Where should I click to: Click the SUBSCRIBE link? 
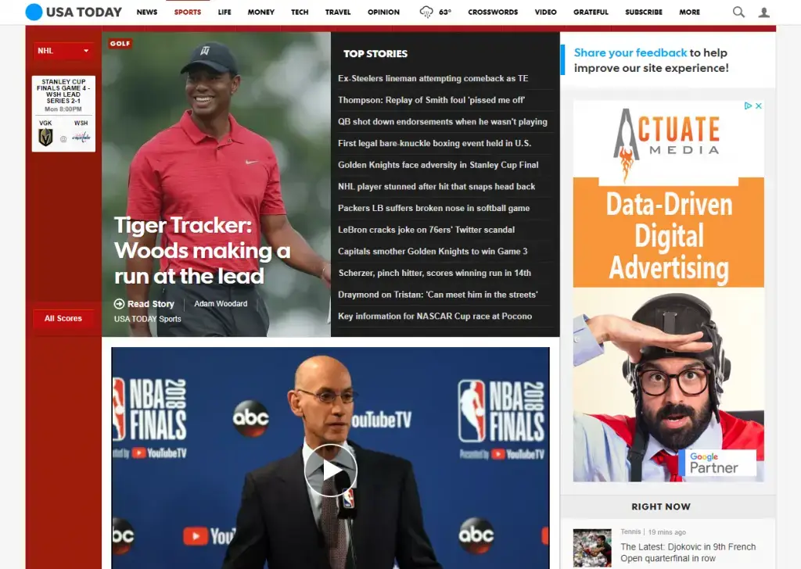(x=644, y=12)
